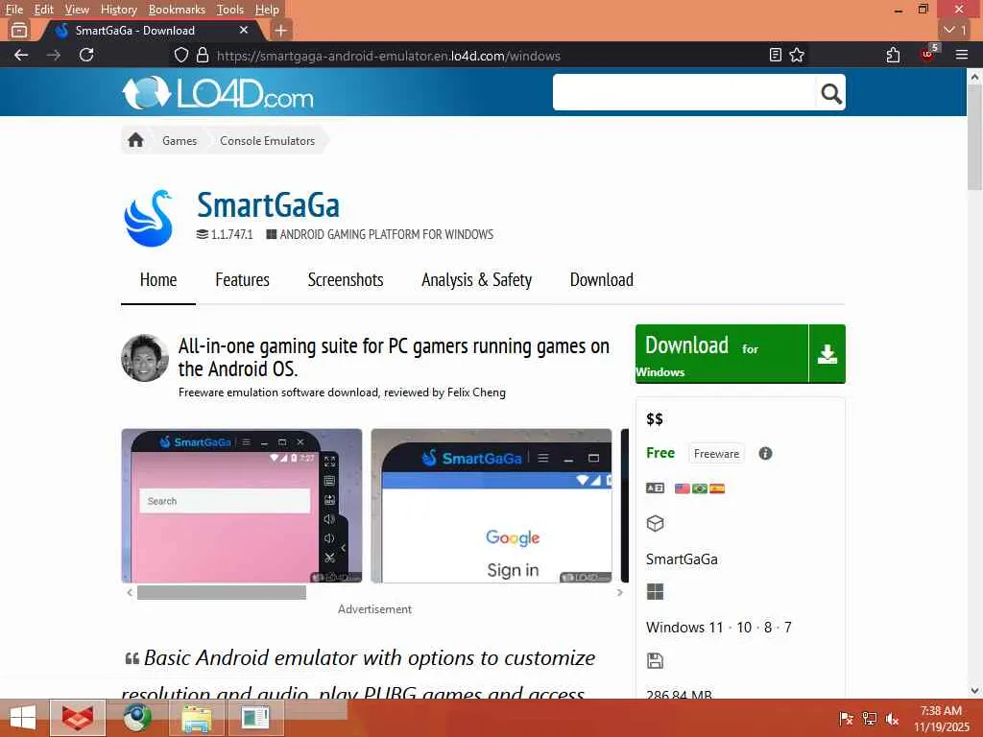Open a new tab with the plus button
983x737 pixels.
[281, 30]
